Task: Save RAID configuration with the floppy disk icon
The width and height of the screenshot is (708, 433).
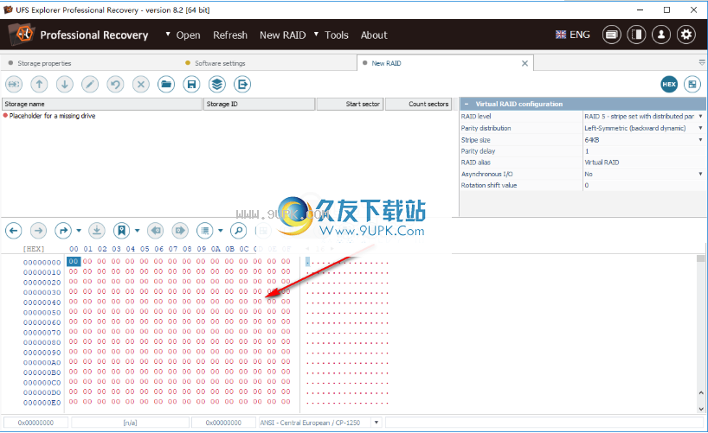Action: pyautogui.click(x=191, y=85)
